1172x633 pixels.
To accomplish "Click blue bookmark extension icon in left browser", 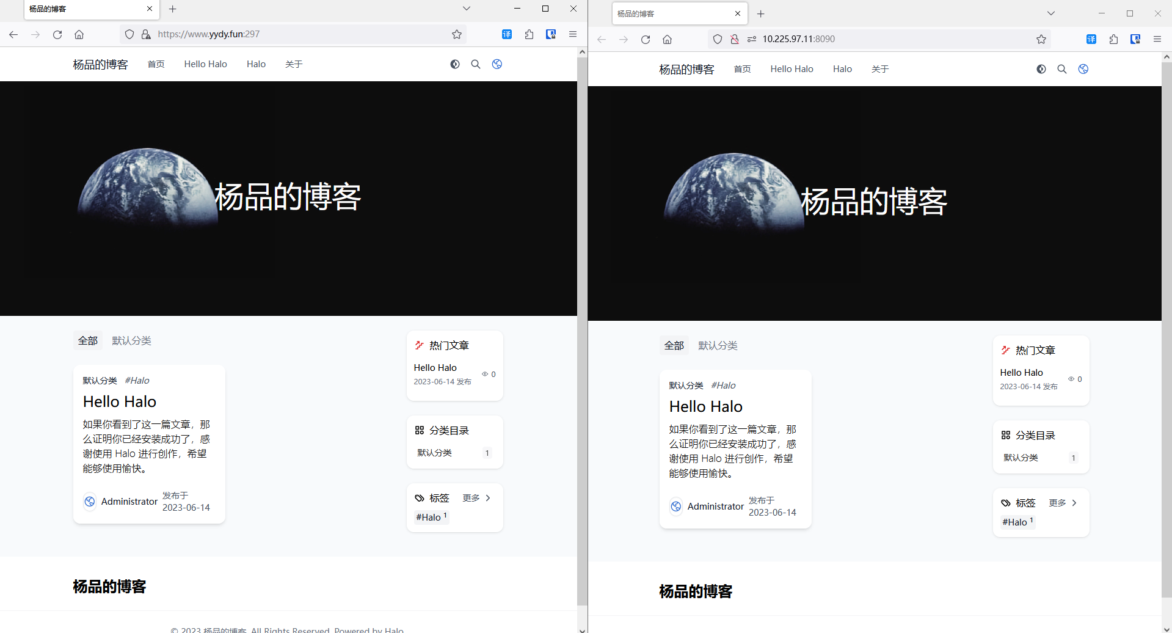I will coord(551,34).
